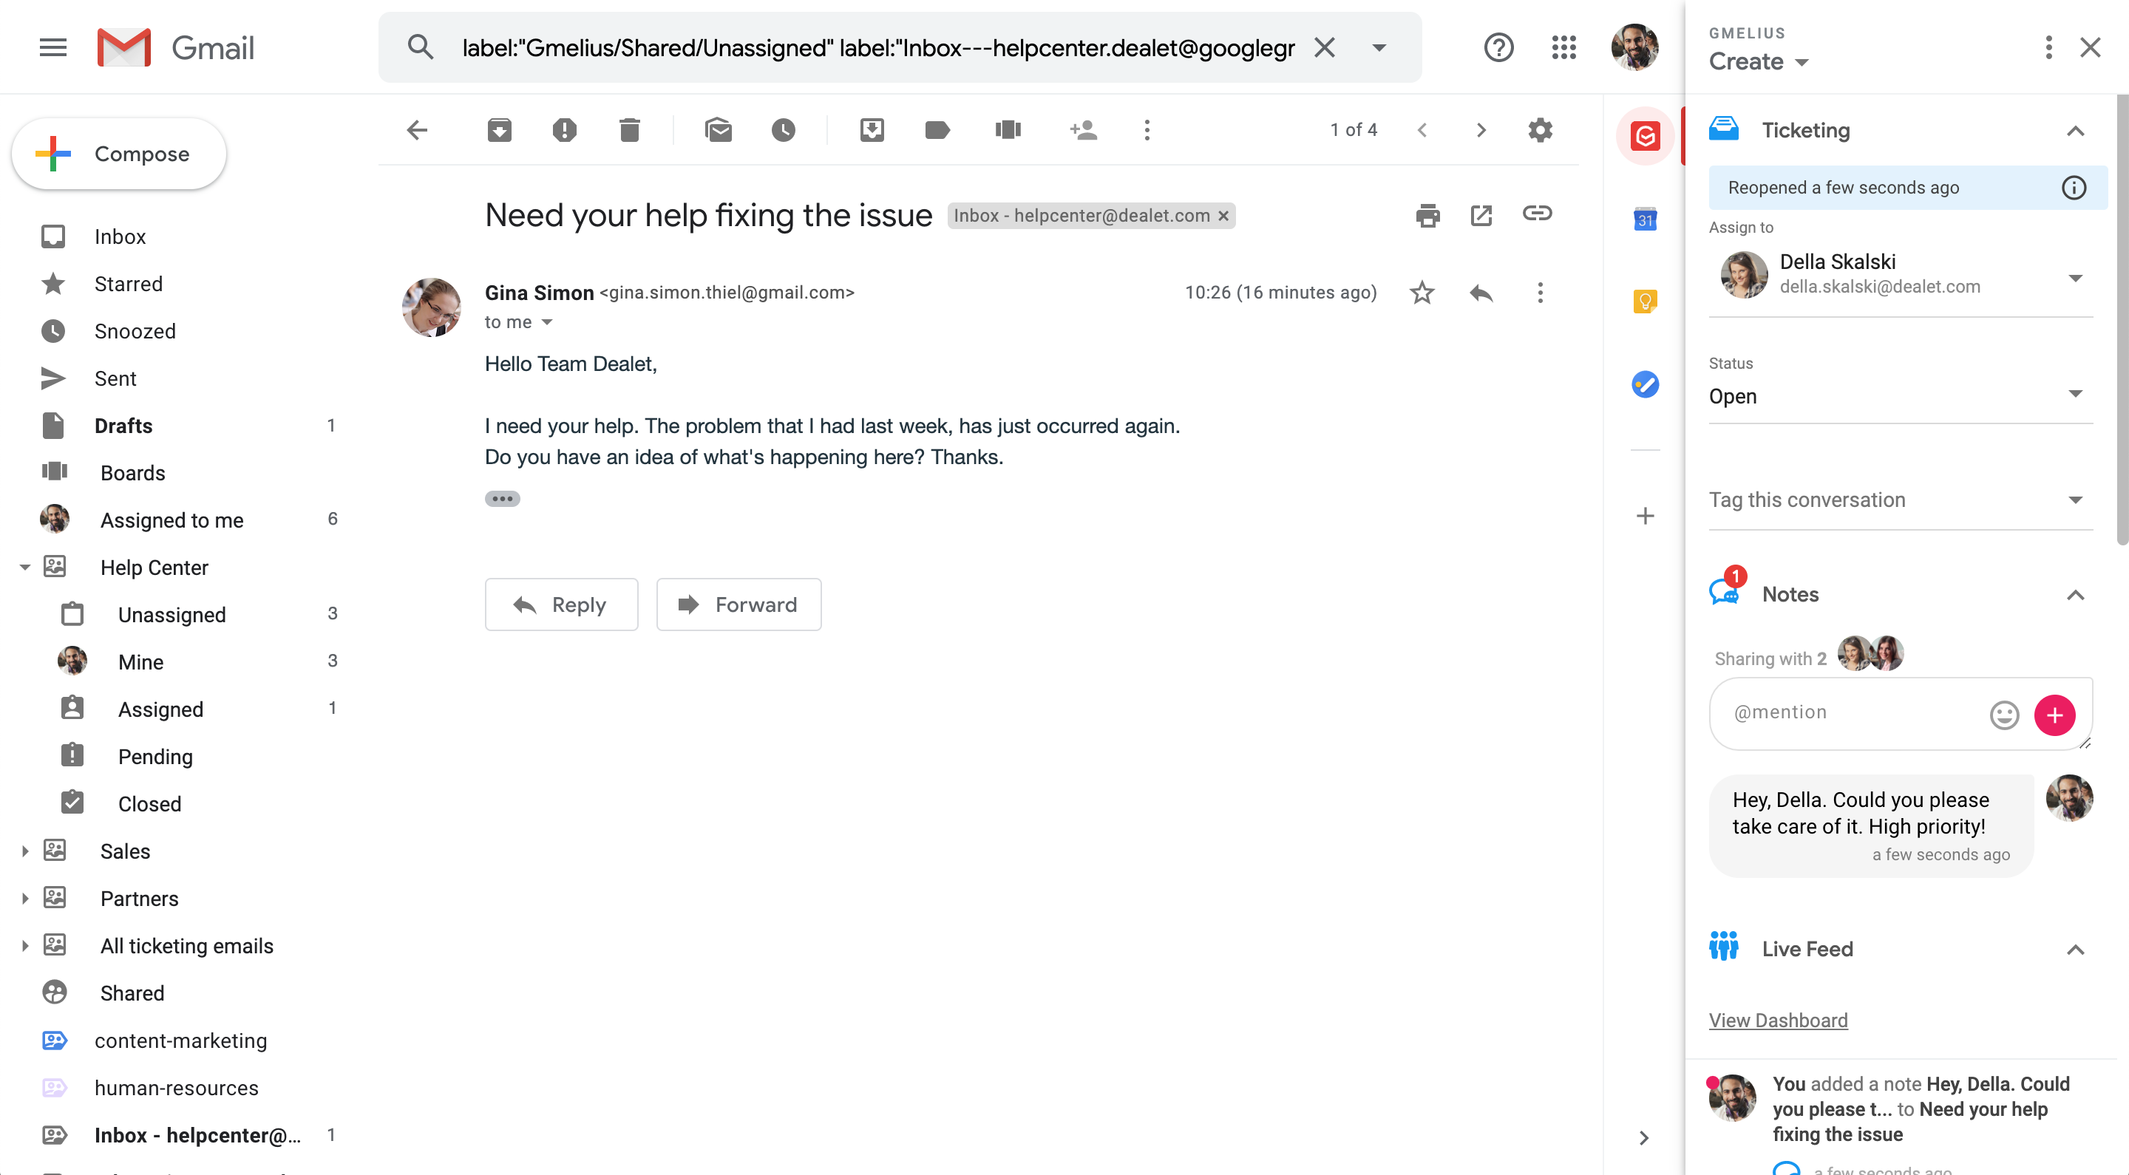Add the note with the pink plus button
The image size is (2129, 1175).
pyautogui.click(x=2054, y=715)
